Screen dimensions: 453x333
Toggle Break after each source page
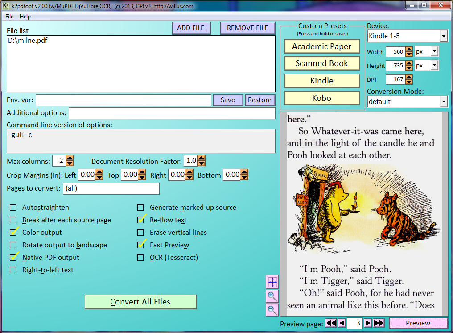coord(13,220)
